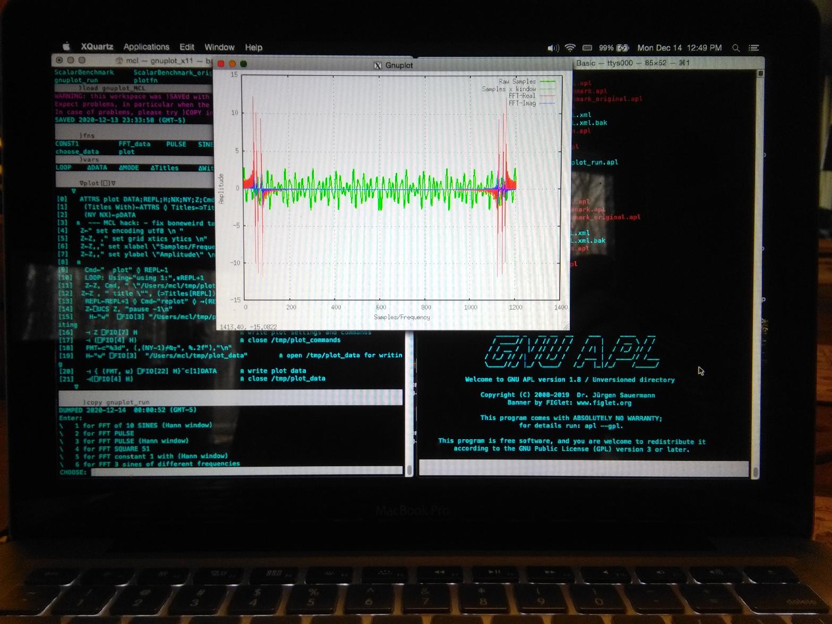Open the XQuartz menu
Screen dimensions: 832x624
pos(97,47)
